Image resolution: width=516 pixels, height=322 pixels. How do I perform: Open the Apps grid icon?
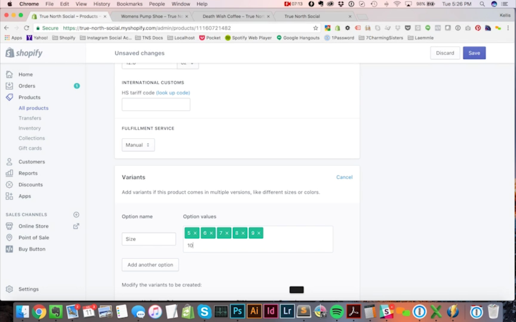tap(9, 196)
